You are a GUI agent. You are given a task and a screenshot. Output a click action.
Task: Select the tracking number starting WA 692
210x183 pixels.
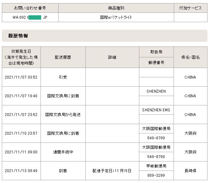coord(30,17)
